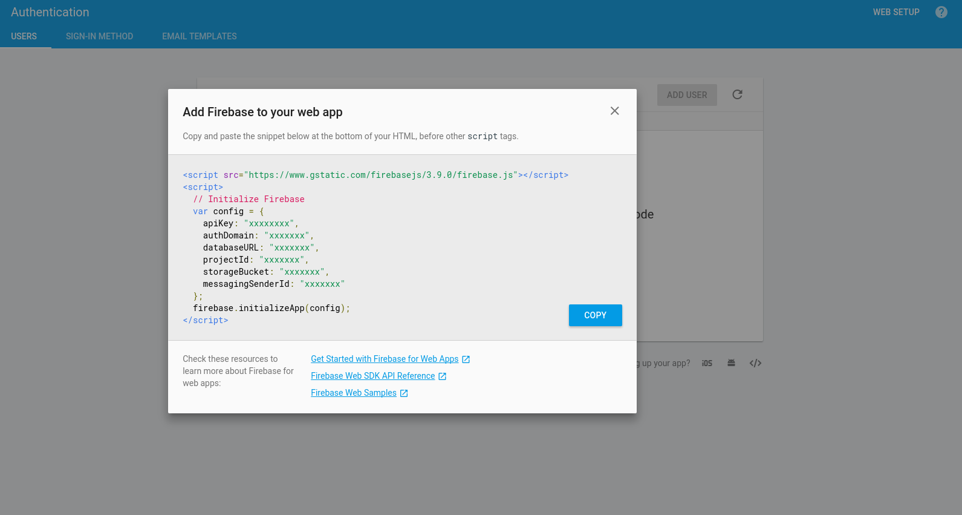Select the iOS app setup icon
This screenshot has width=962, height=515.
pos(707,363)
